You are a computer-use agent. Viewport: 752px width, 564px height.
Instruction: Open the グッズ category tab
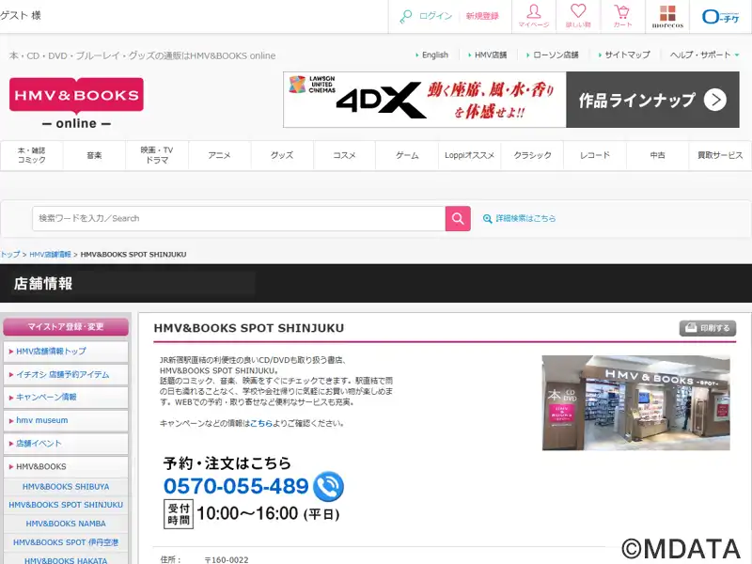(282, 155)
